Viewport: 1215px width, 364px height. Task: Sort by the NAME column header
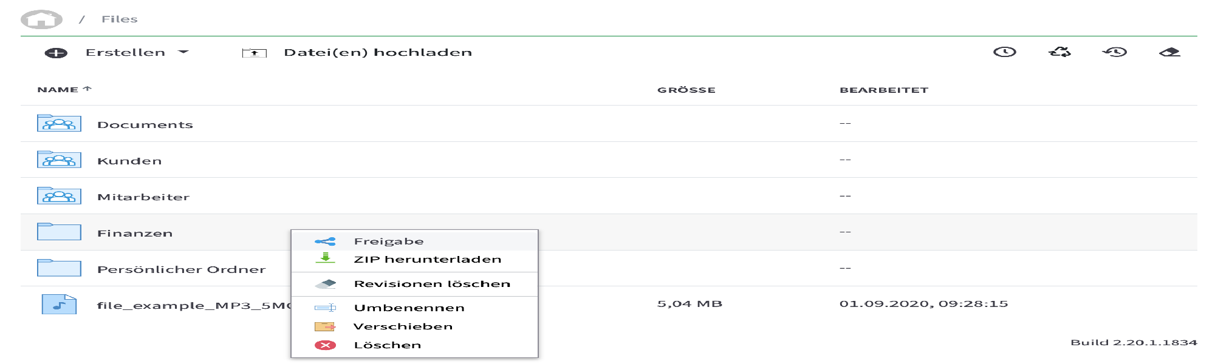[58, 90]
